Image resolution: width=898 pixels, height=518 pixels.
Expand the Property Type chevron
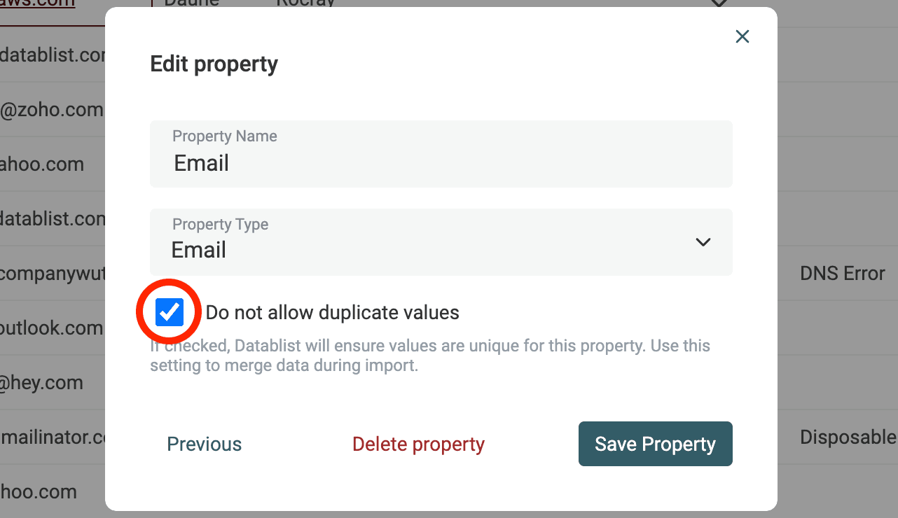point(703,241)
